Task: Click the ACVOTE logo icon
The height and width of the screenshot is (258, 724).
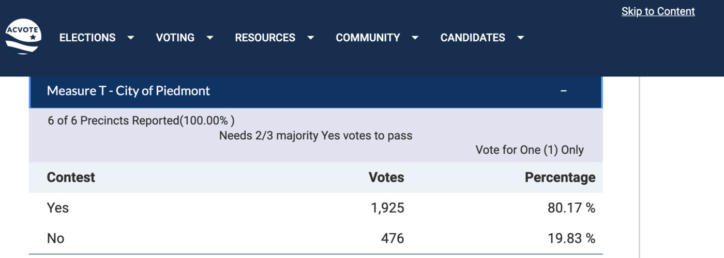Action: [23, 37]
